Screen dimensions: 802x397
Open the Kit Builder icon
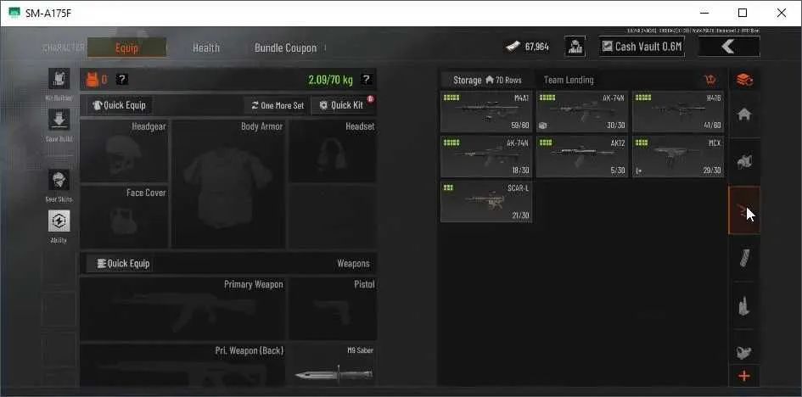coord(59,79)
